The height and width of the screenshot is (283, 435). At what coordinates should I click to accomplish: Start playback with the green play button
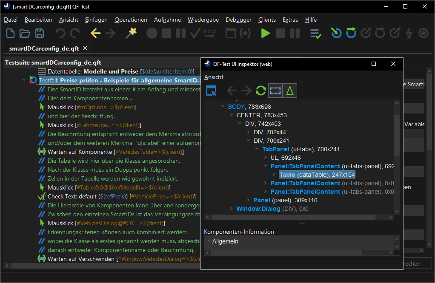[x=266, y=33]
